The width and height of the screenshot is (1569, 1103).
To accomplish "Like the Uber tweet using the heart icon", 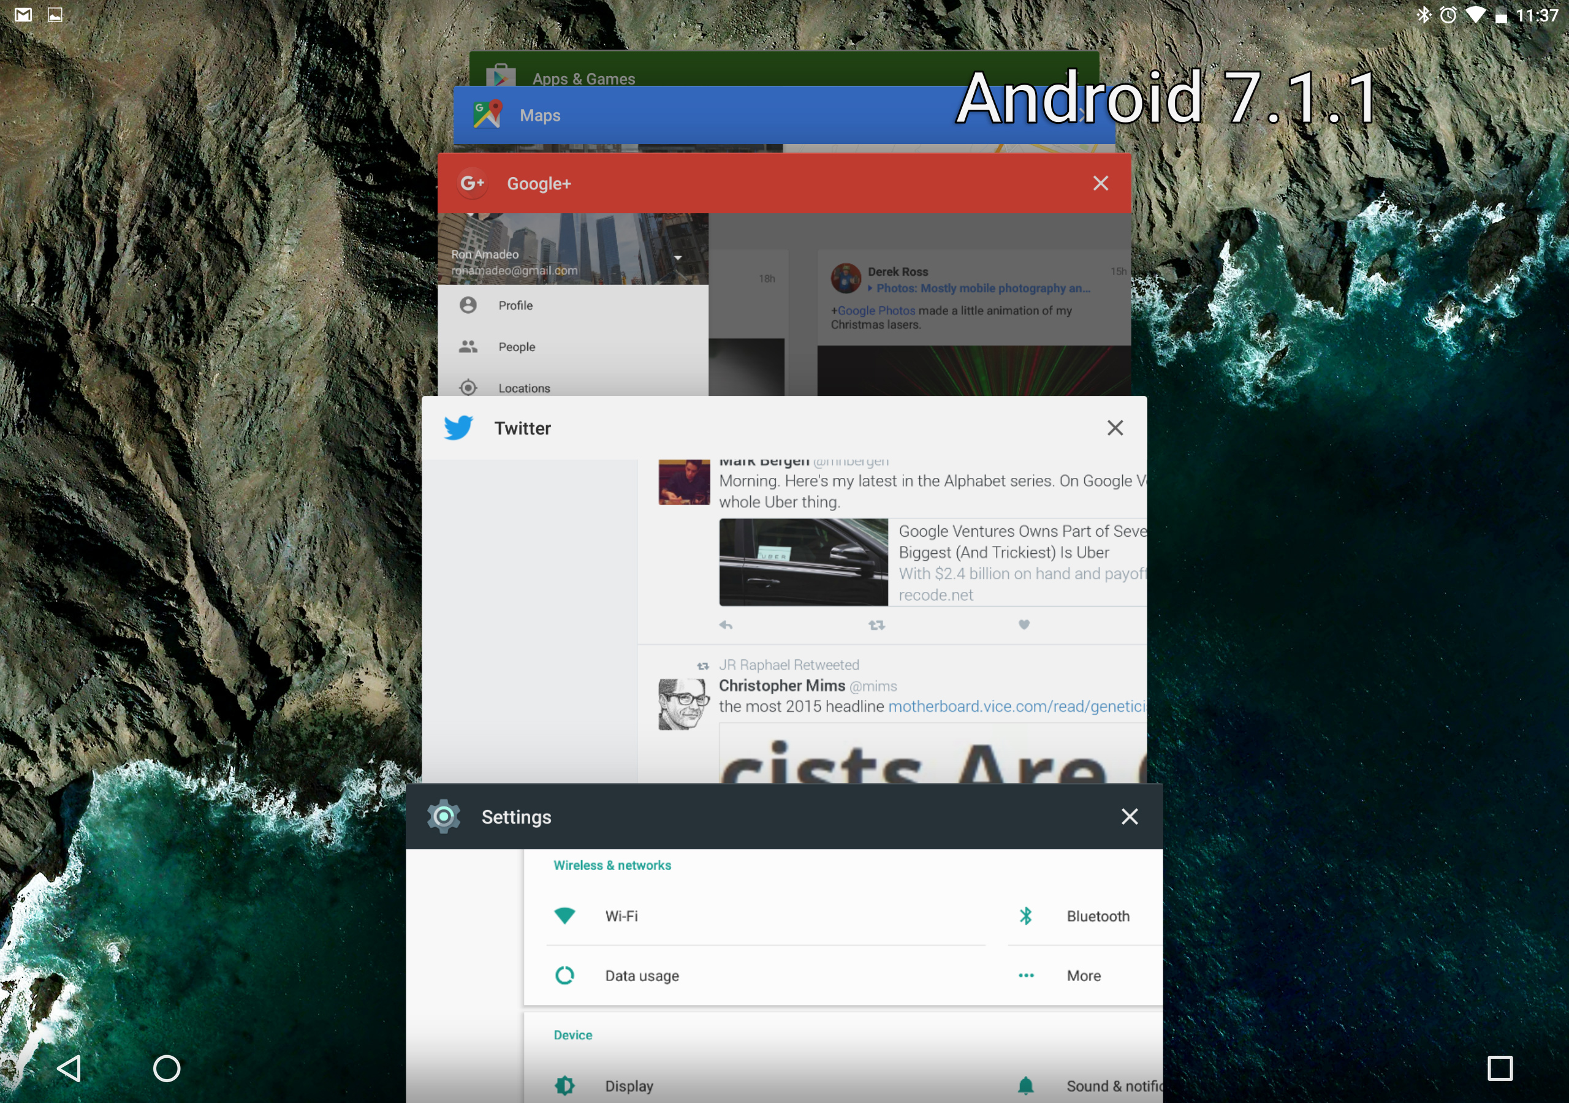I will point(1024,624).
